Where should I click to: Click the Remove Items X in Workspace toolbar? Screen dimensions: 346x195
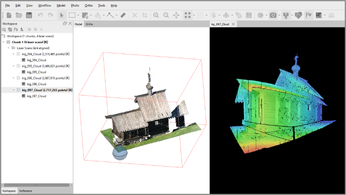[x=41, y=29]
